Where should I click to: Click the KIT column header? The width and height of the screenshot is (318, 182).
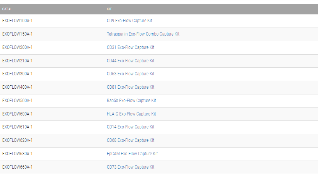(109, 9)
